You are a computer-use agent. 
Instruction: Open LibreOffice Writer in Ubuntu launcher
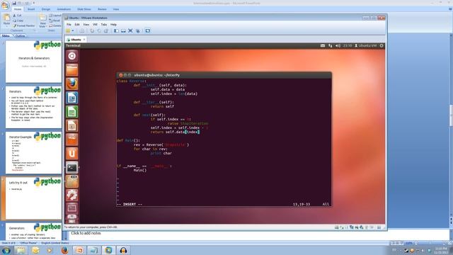click(x=72, y=98)
